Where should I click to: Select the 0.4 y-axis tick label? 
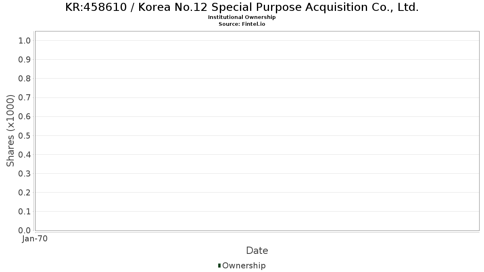(25, 154)
